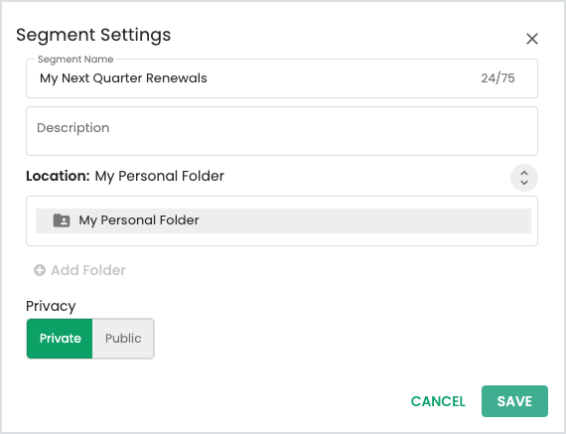Image resolution: width=566 pixels, height=434 pixels.
Task: Click the Location label text
Action: 58,176
